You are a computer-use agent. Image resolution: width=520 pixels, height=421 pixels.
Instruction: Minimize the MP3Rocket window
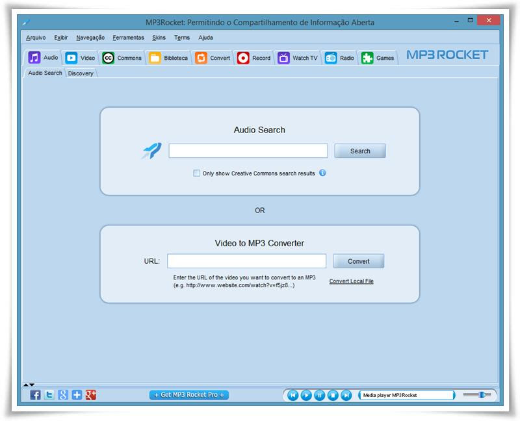tap(457, 21)
